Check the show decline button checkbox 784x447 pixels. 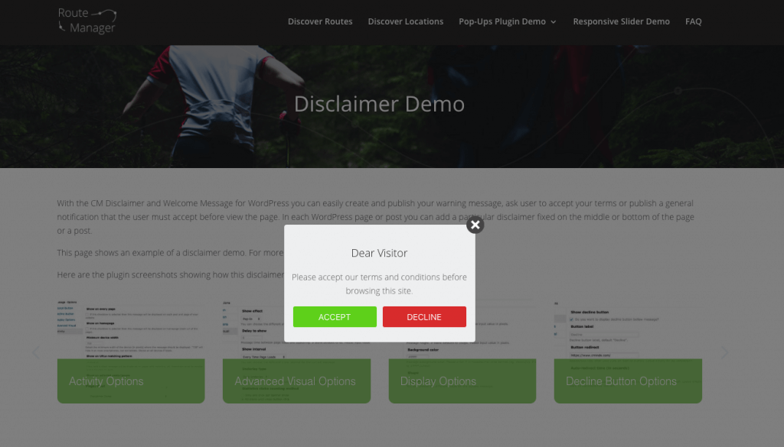point(571,319)
